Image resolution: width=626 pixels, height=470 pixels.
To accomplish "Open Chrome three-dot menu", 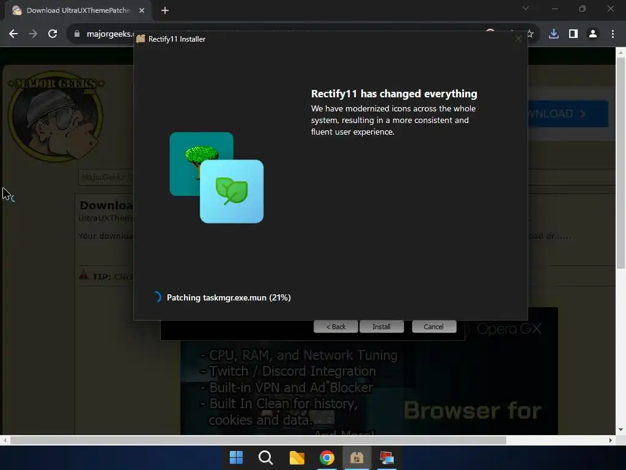I will point(613,34).
